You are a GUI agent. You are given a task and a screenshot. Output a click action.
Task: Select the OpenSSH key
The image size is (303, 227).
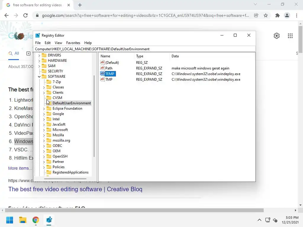[60, 156]
